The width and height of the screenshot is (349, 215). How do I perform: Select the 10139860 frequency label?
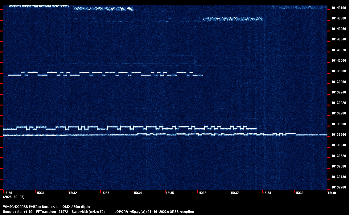click(x=339, y=135)
